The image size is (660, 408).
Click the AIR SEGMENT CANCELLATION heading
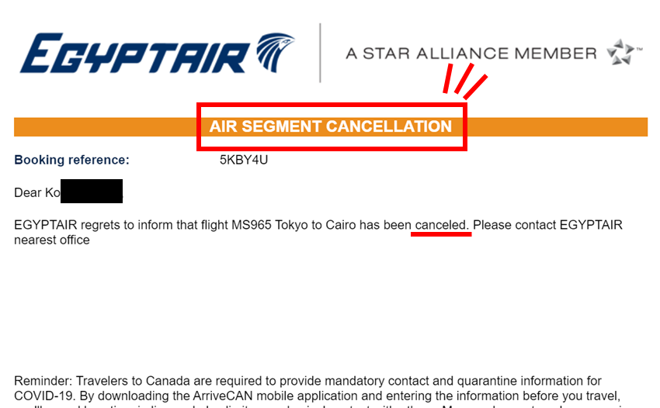[331, 126]
